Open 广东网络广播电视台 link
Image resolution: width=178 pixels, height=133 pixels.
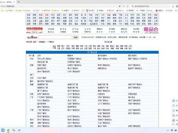[x=45, y=97]
